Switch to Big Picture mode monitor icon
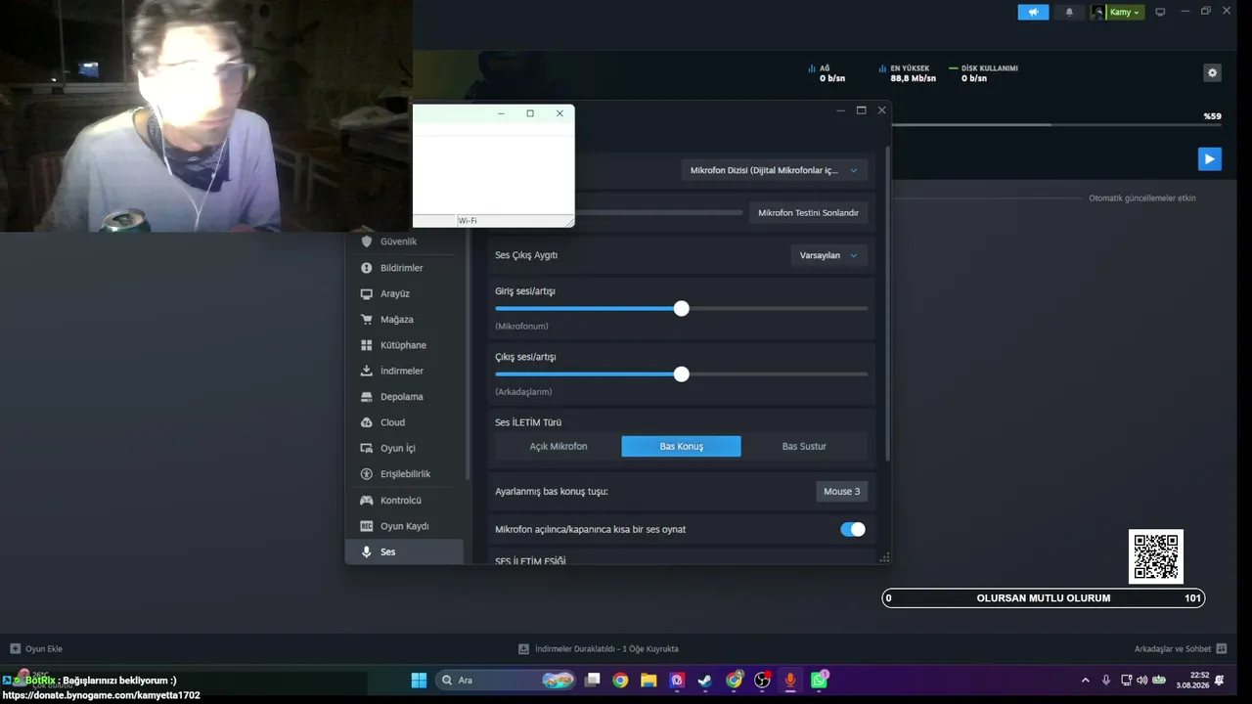 click(x=1160, y=12)
